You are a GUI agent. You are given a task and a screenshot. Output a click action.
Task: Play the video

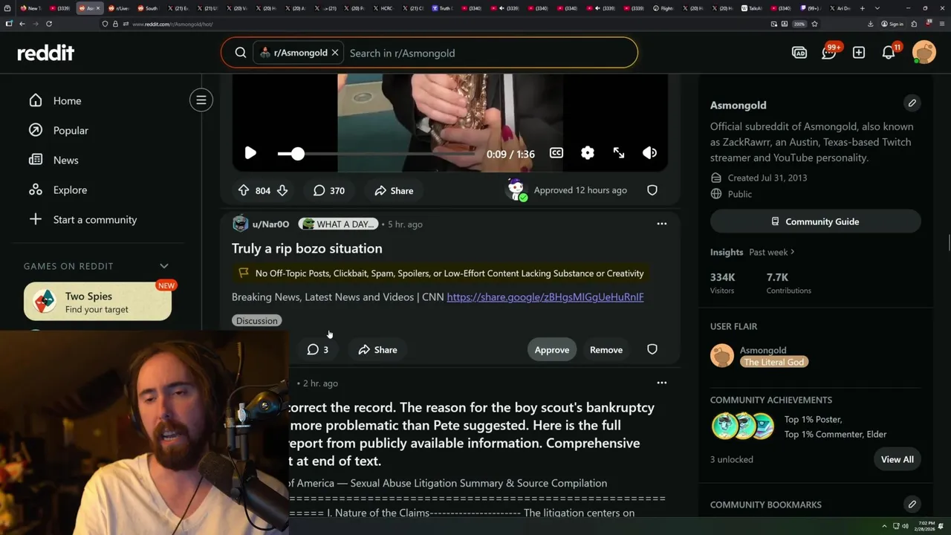pyautogui.click(x=250, y=153)
